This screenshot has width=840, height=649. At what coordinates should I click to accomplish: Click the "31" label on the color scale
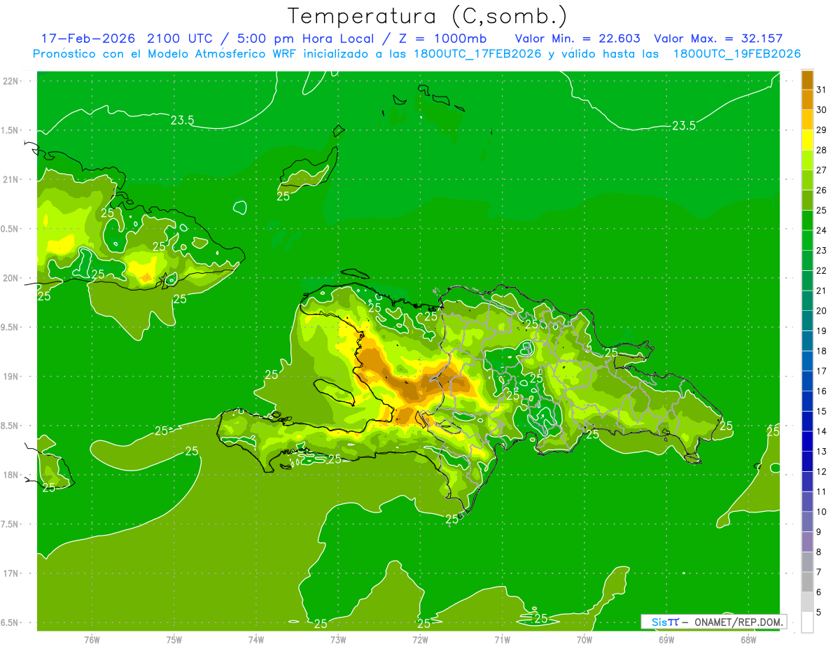tap(822, 89)
